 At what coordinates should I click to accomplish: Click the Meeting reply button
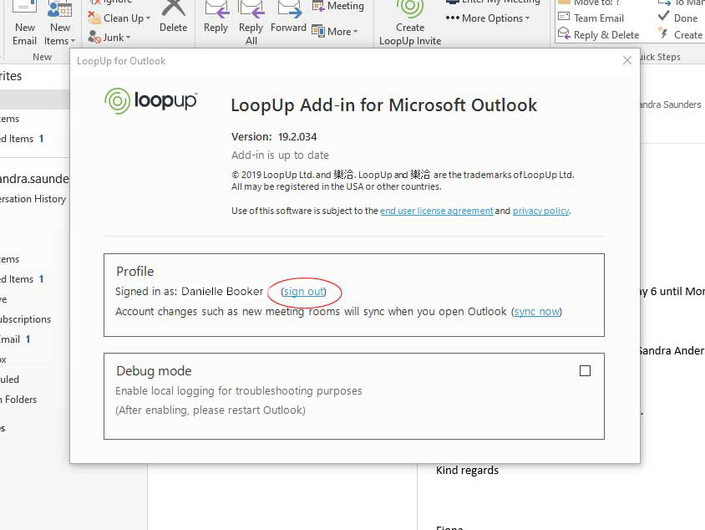click(x=338, y=6)
